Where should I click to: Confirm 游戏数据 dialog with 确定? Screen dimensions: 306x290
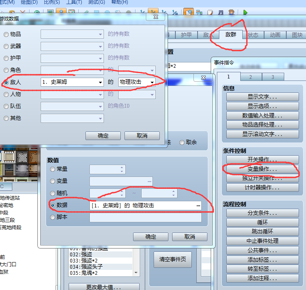103,136
